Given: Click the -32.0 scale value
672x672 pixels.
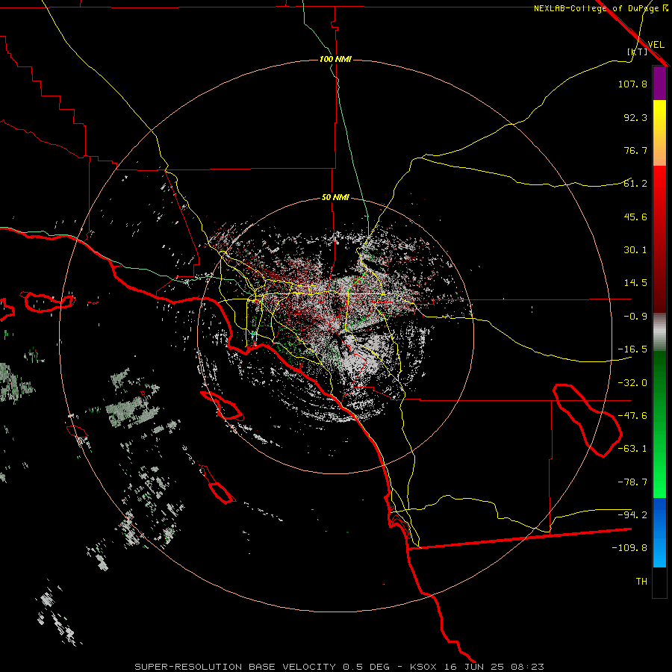Looking at the screenshot, I should coord(632,383).
